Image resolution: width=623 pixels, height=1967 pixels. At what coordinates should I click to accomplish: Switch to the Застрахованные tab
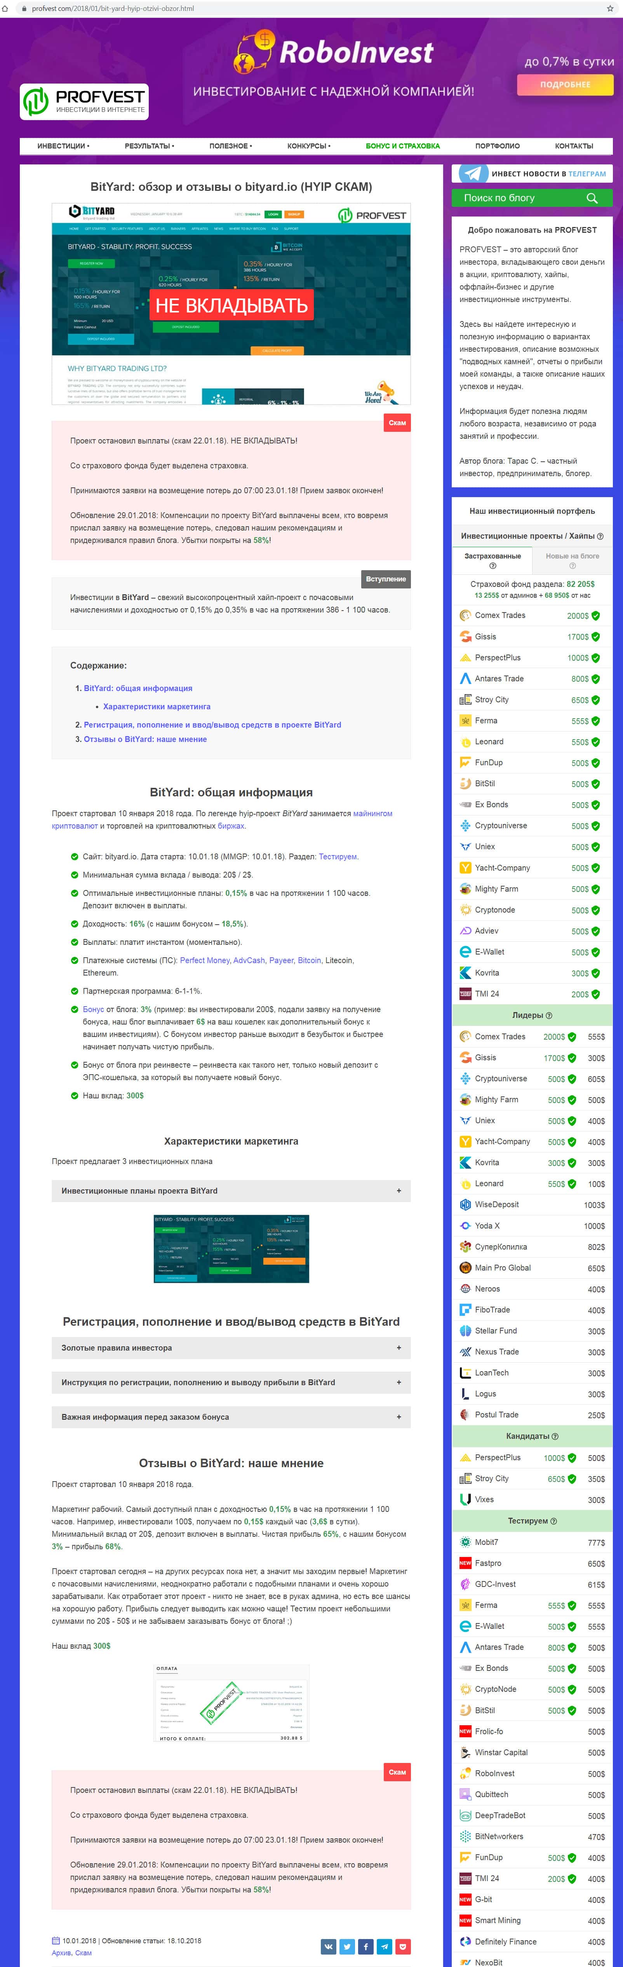coord(492,560)
